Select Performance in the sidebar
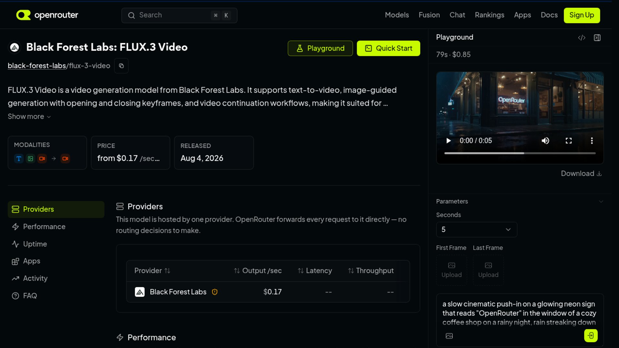The width and height of the screenshot is (619, 348). [x=56, y=227]
